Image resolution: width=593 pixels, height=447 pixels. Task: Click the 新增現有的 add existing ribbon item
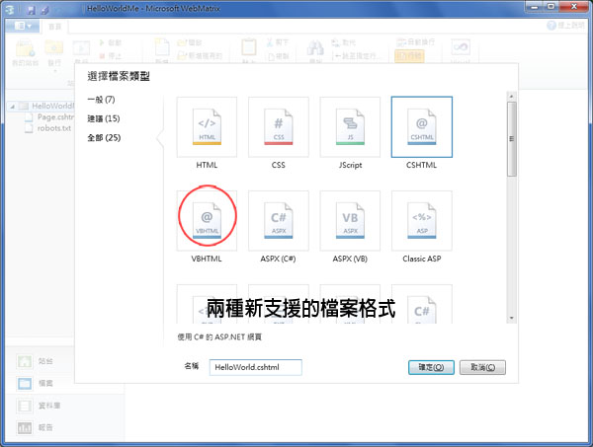(x=200, y=56)
